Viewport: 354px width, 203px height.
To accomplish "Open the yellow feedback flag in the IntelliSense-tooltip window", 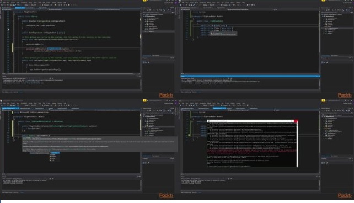I will pyautogui.click(x=144, y=101).
